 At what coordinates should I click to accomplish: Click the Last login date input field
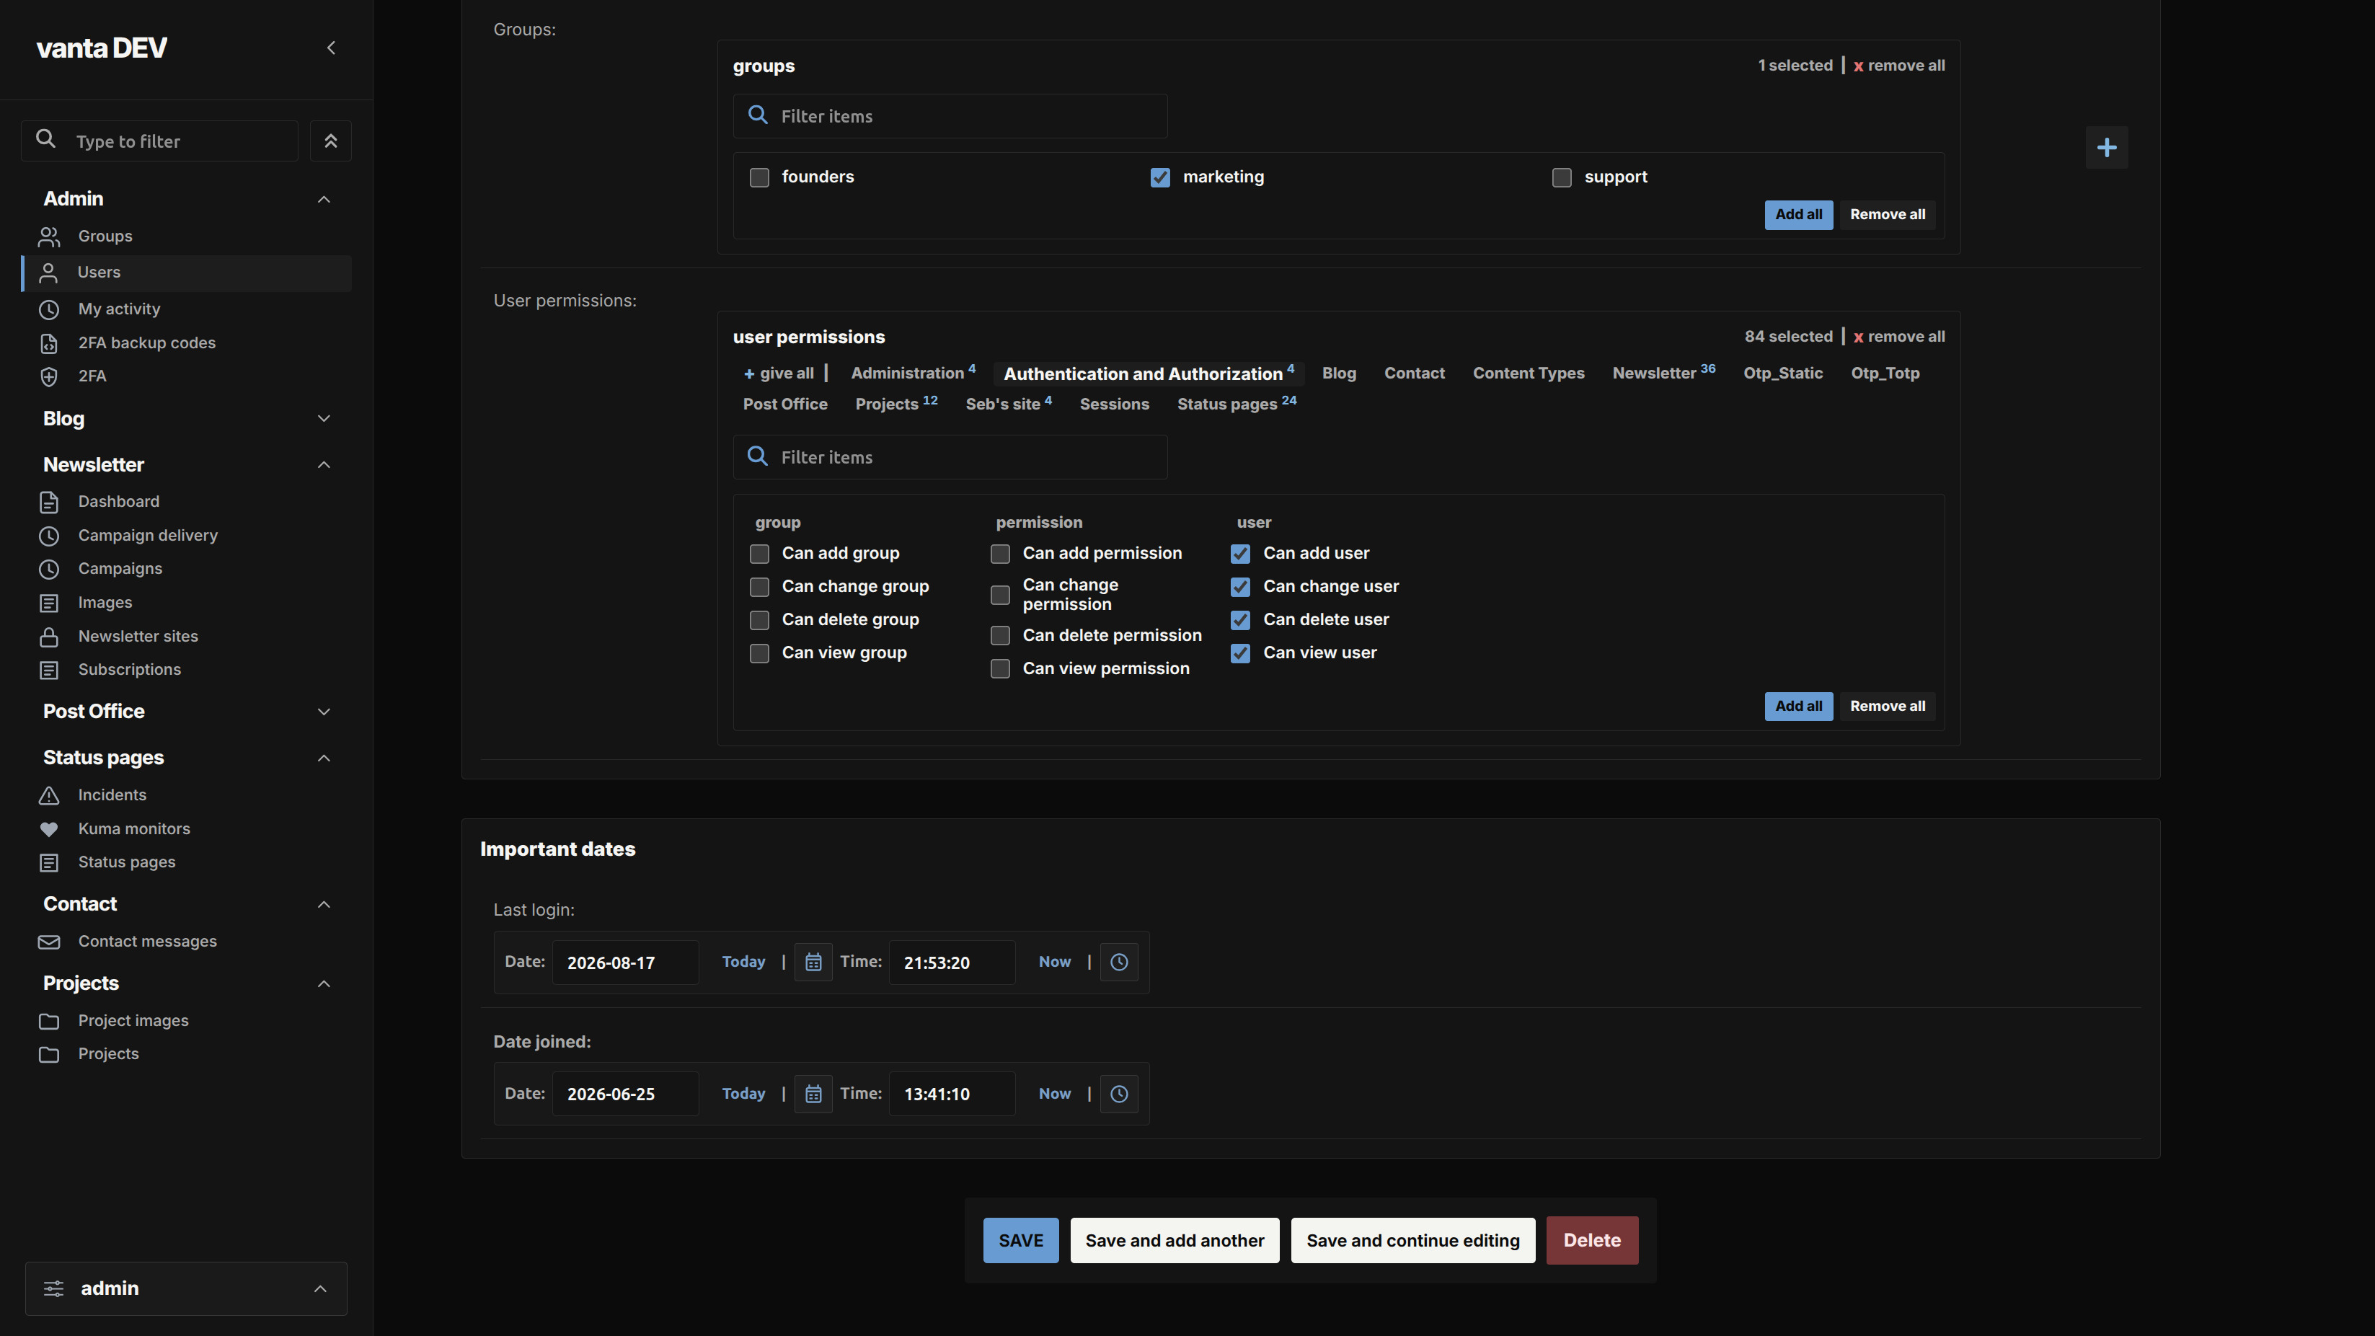click(625, 963)
